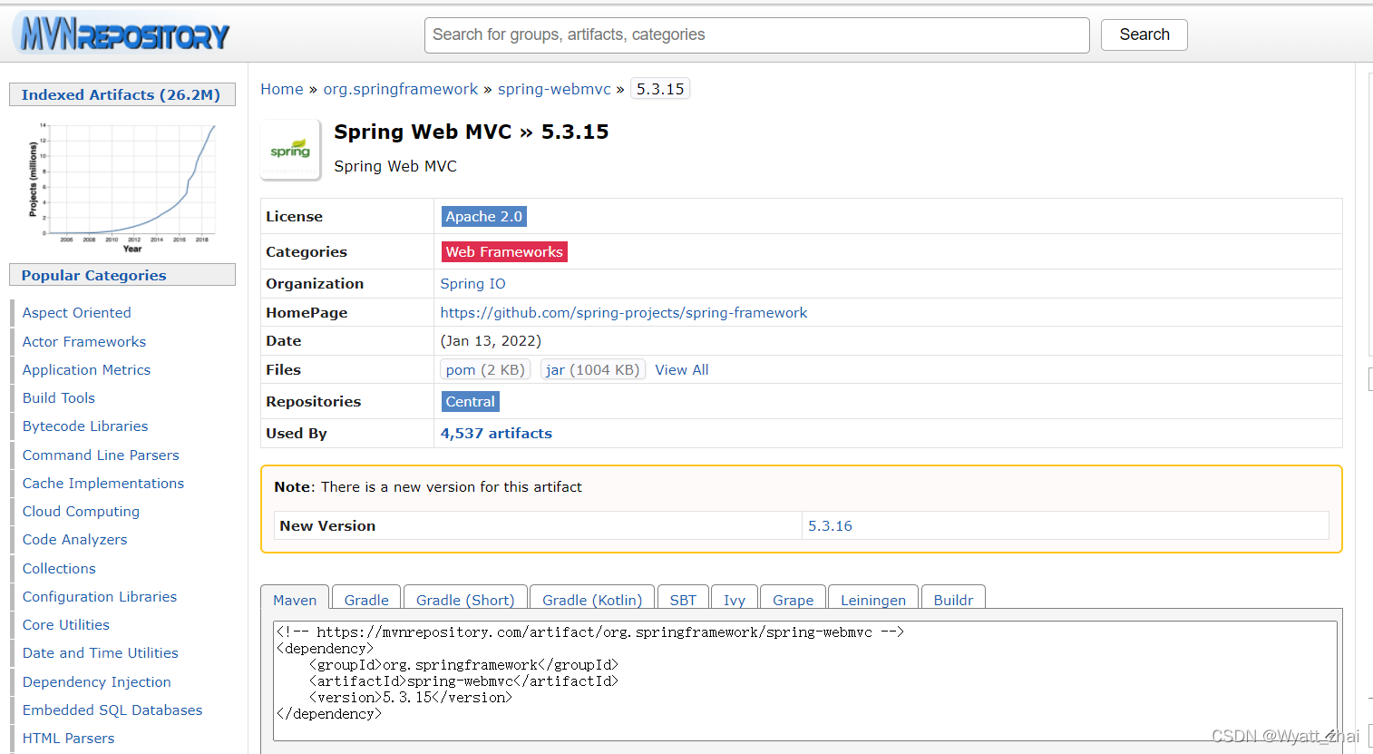Click View All files link
The width and height of the screenshot is (1373, 754).
coord(682,369)
